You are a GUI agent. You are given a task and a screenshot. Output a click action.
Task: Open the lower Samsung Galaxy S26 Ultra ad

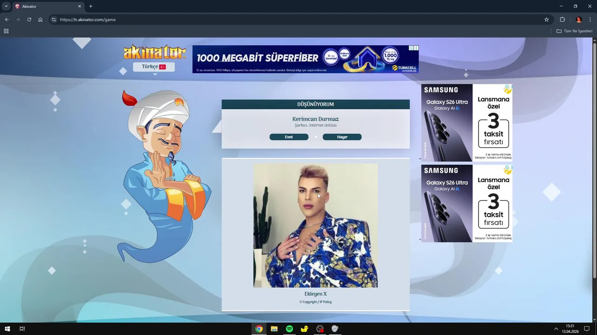click(466, 203)
